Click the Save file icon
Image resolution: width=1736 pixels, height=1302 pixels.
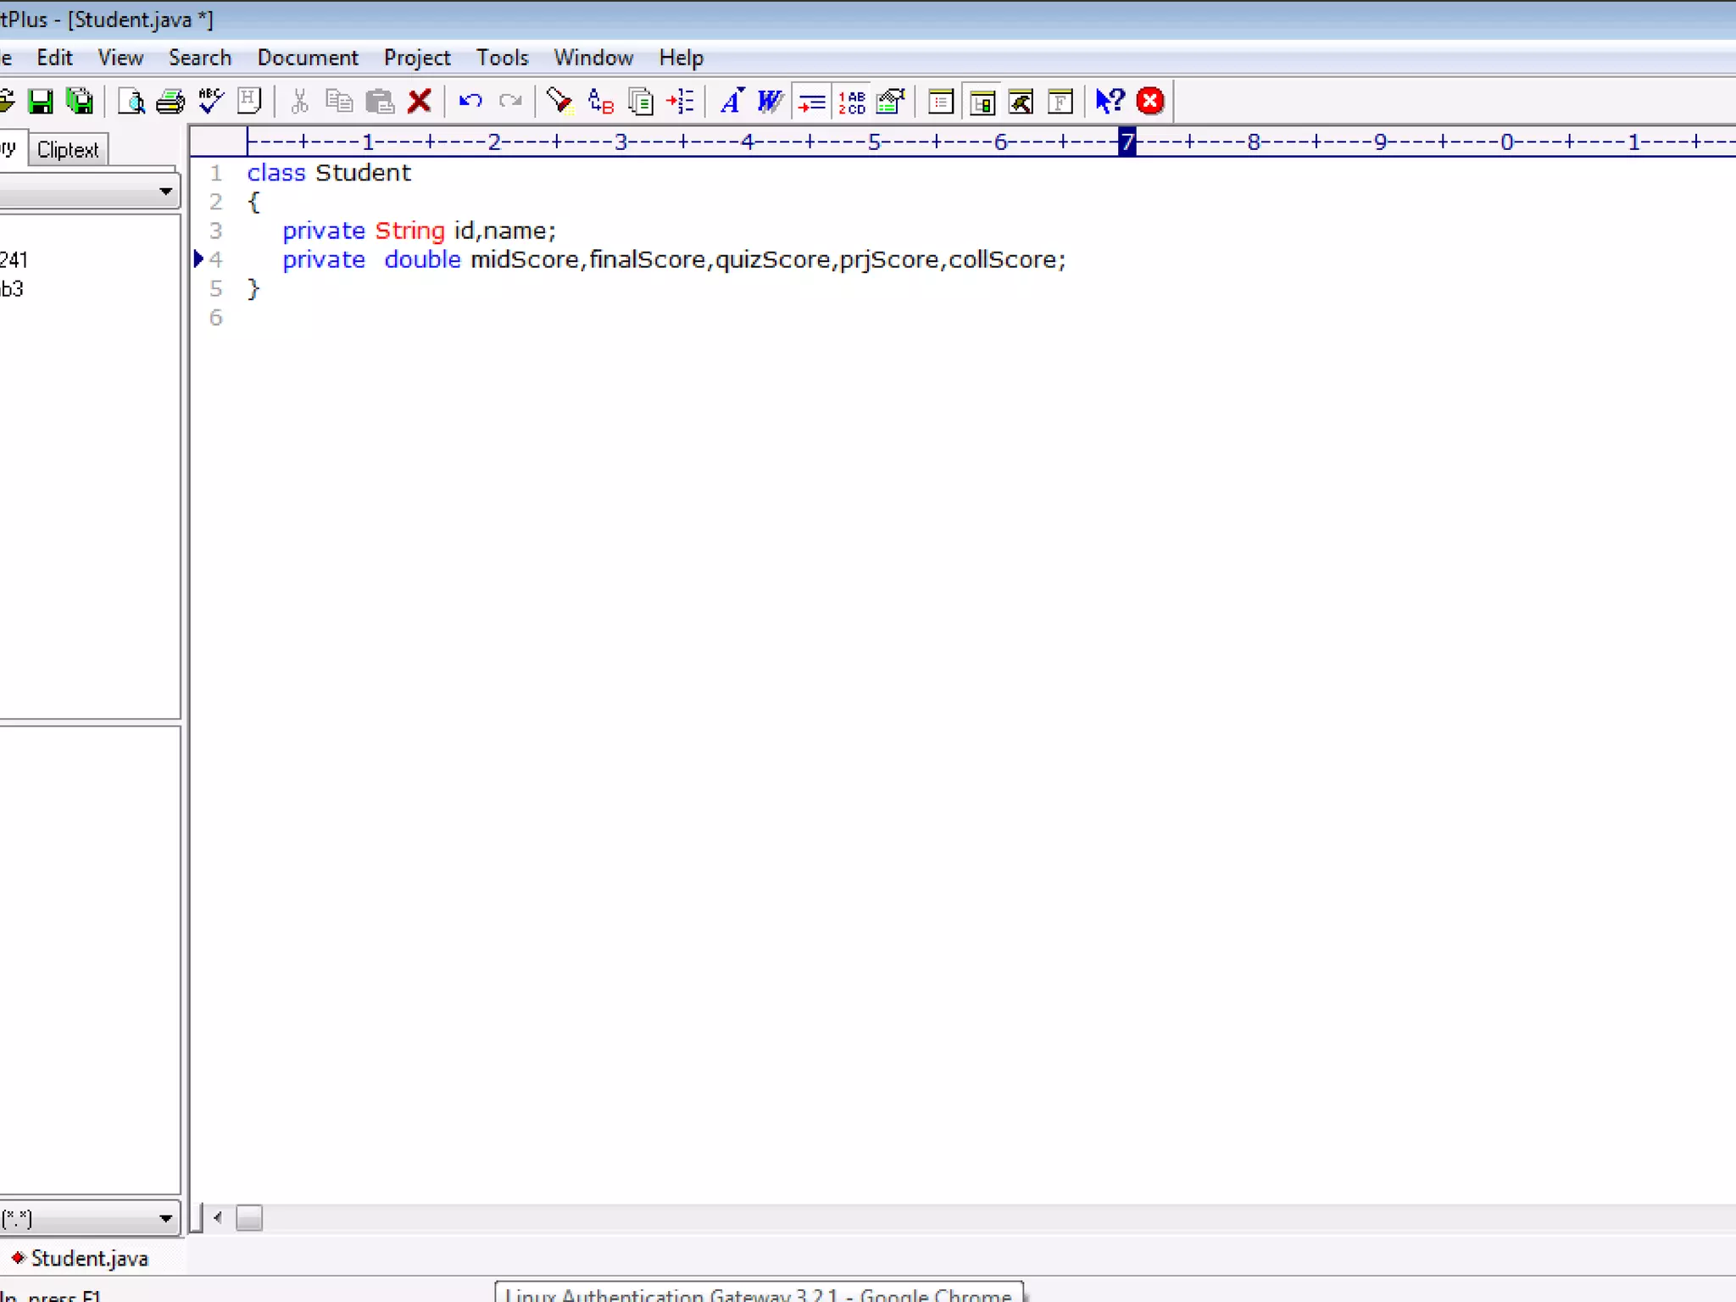(x=40, y=102)
